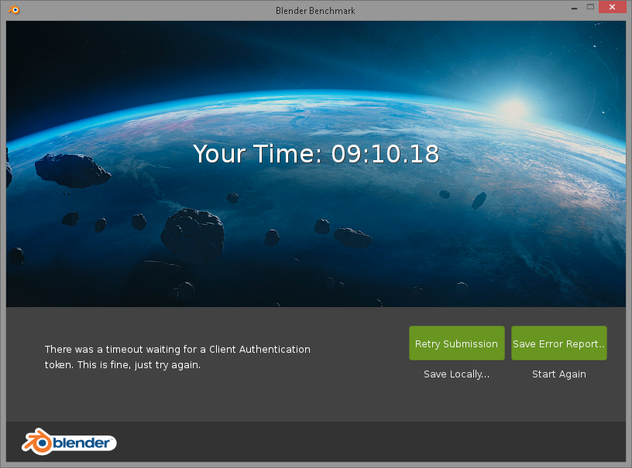
Task: Click the Blender logo in footer
Action: [69, 442]
